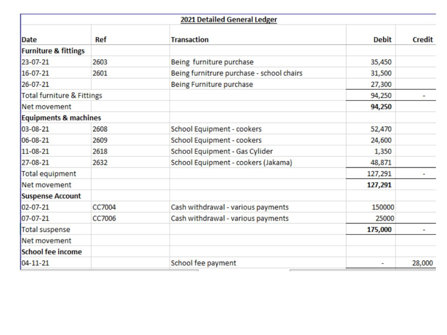Select the 'Debit' column header
The height and width of the screenshot is (335, 447).
click(x=382, y=40)
